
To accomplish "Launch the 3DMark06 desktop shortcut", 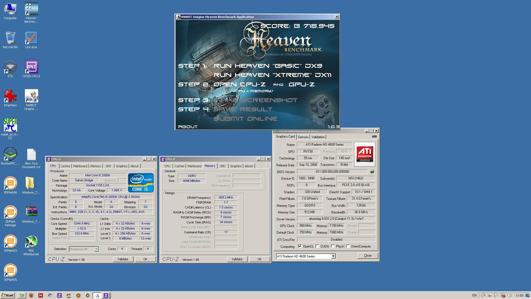I will (10, 185).
